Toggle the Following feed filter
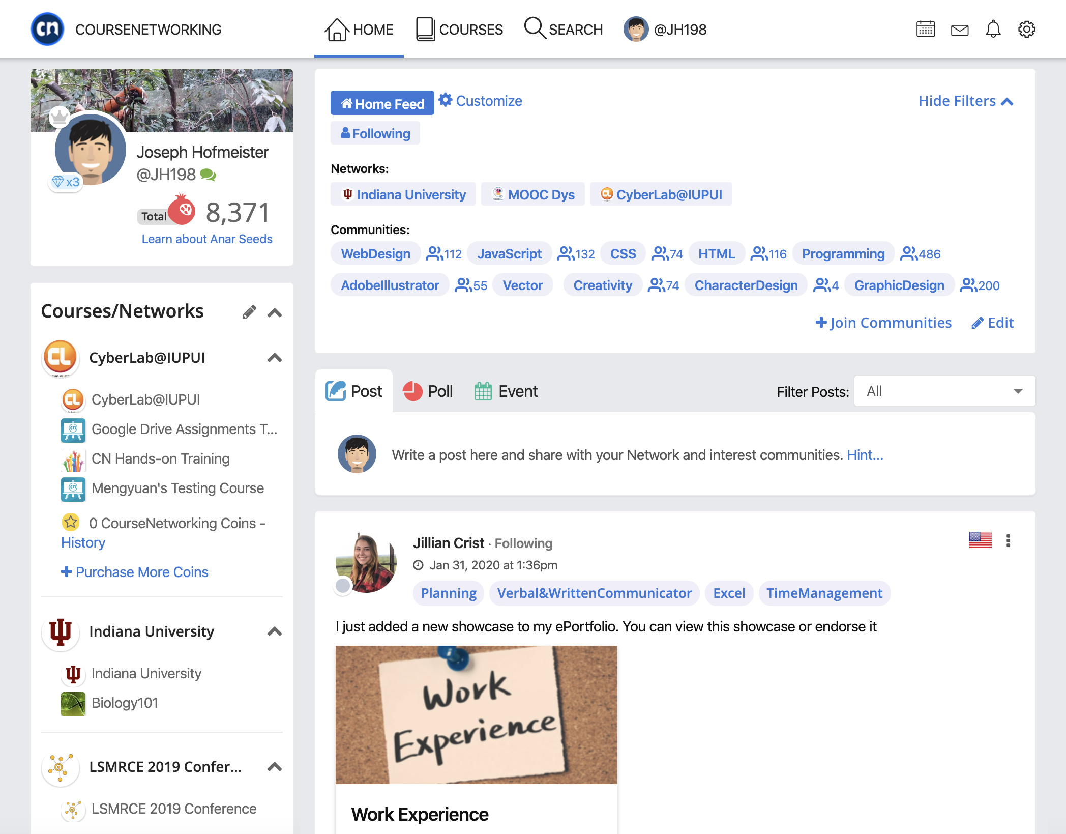Viewport: 1066px width, 834px height. [x=375, y=133]
